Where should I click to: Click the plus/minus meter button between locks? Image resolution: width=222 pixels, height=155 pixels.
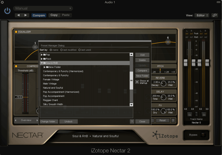click(197, 114)
